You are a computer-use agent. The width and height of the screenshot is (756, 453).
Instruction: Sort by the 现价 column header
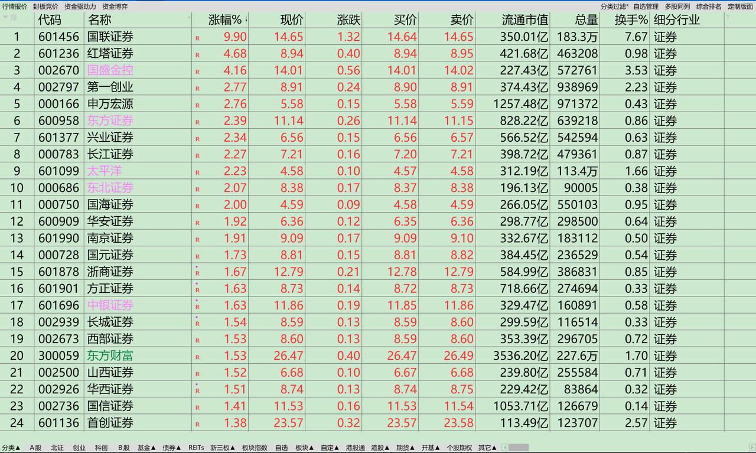tap(292, 19)
